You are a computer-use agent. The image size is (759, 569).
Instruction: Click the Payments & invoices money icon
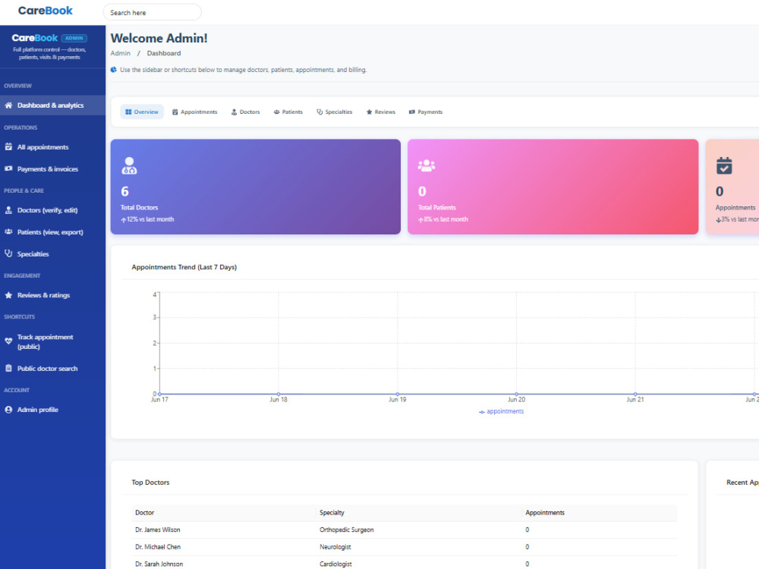pos(8,168)
